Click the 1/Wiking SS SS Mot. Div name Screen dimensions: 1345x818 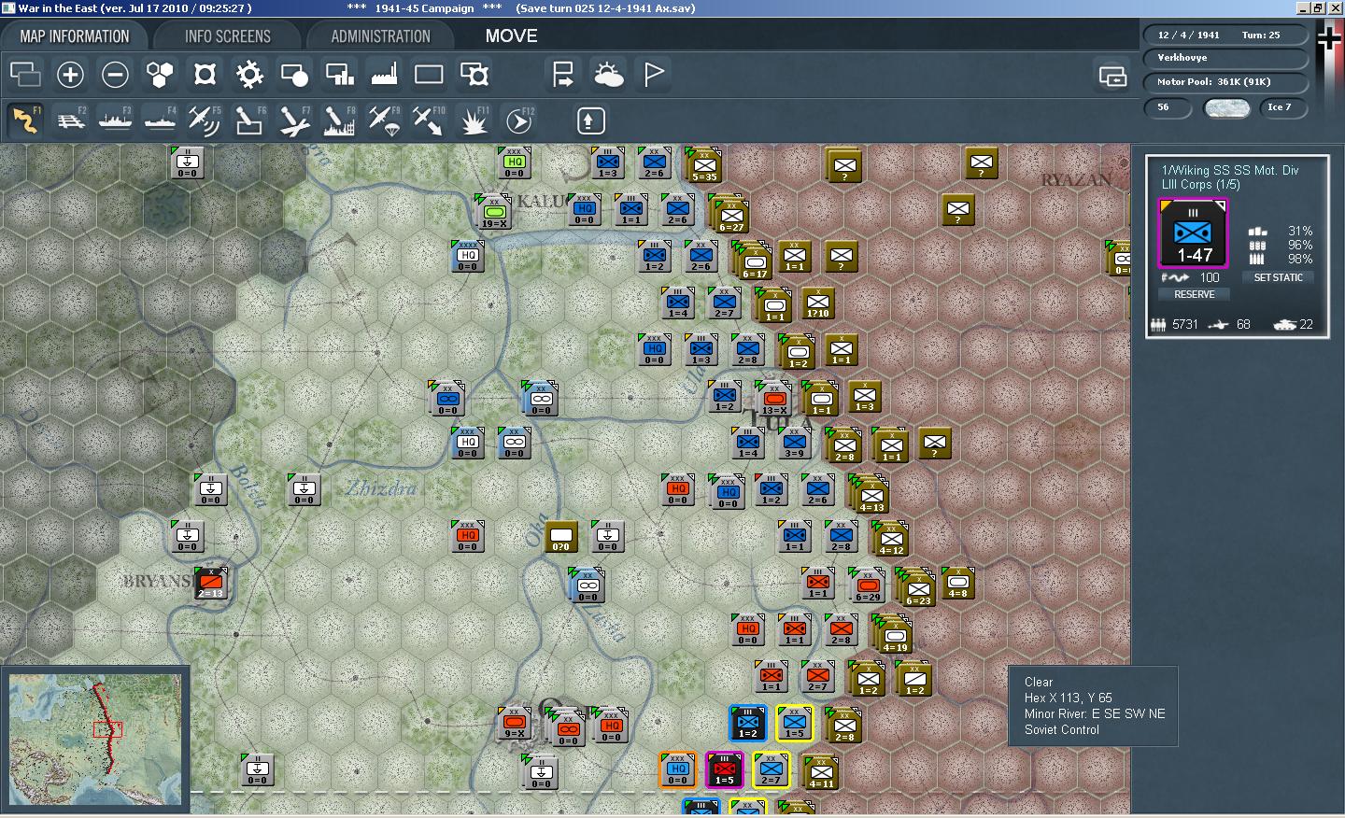pyautogui.click(x=1230, y=170)
